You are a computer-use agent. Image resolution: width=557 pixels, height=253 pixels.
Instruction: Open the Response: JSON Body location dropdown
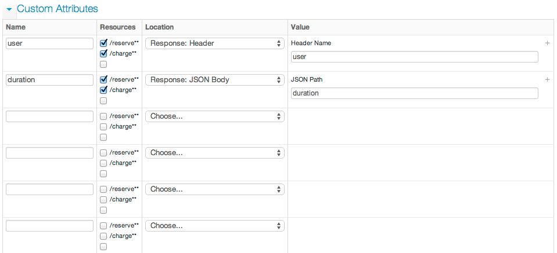214,80
